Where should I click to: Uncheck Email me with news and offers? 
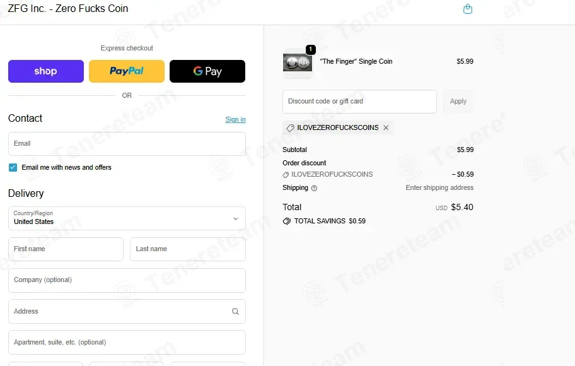tap(13, 167)
